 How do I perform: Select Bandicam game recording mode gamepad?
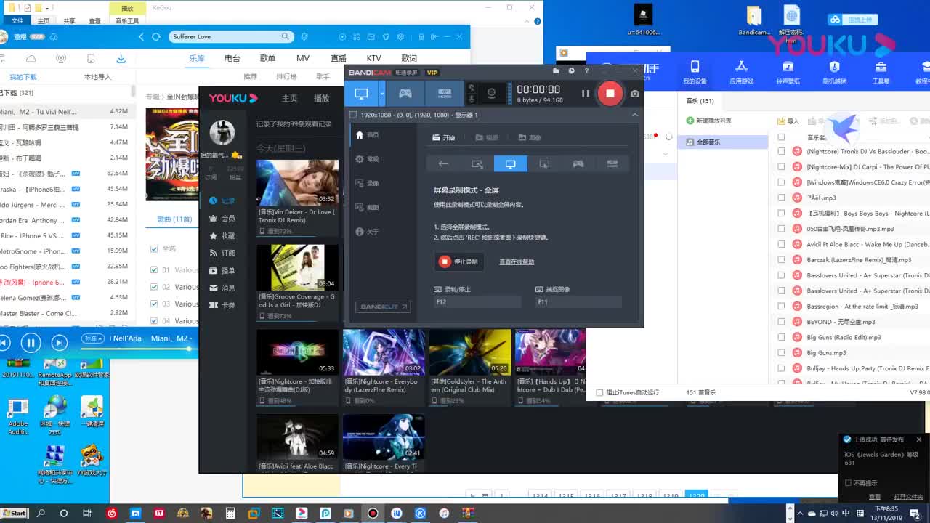[x=405, y=93]
